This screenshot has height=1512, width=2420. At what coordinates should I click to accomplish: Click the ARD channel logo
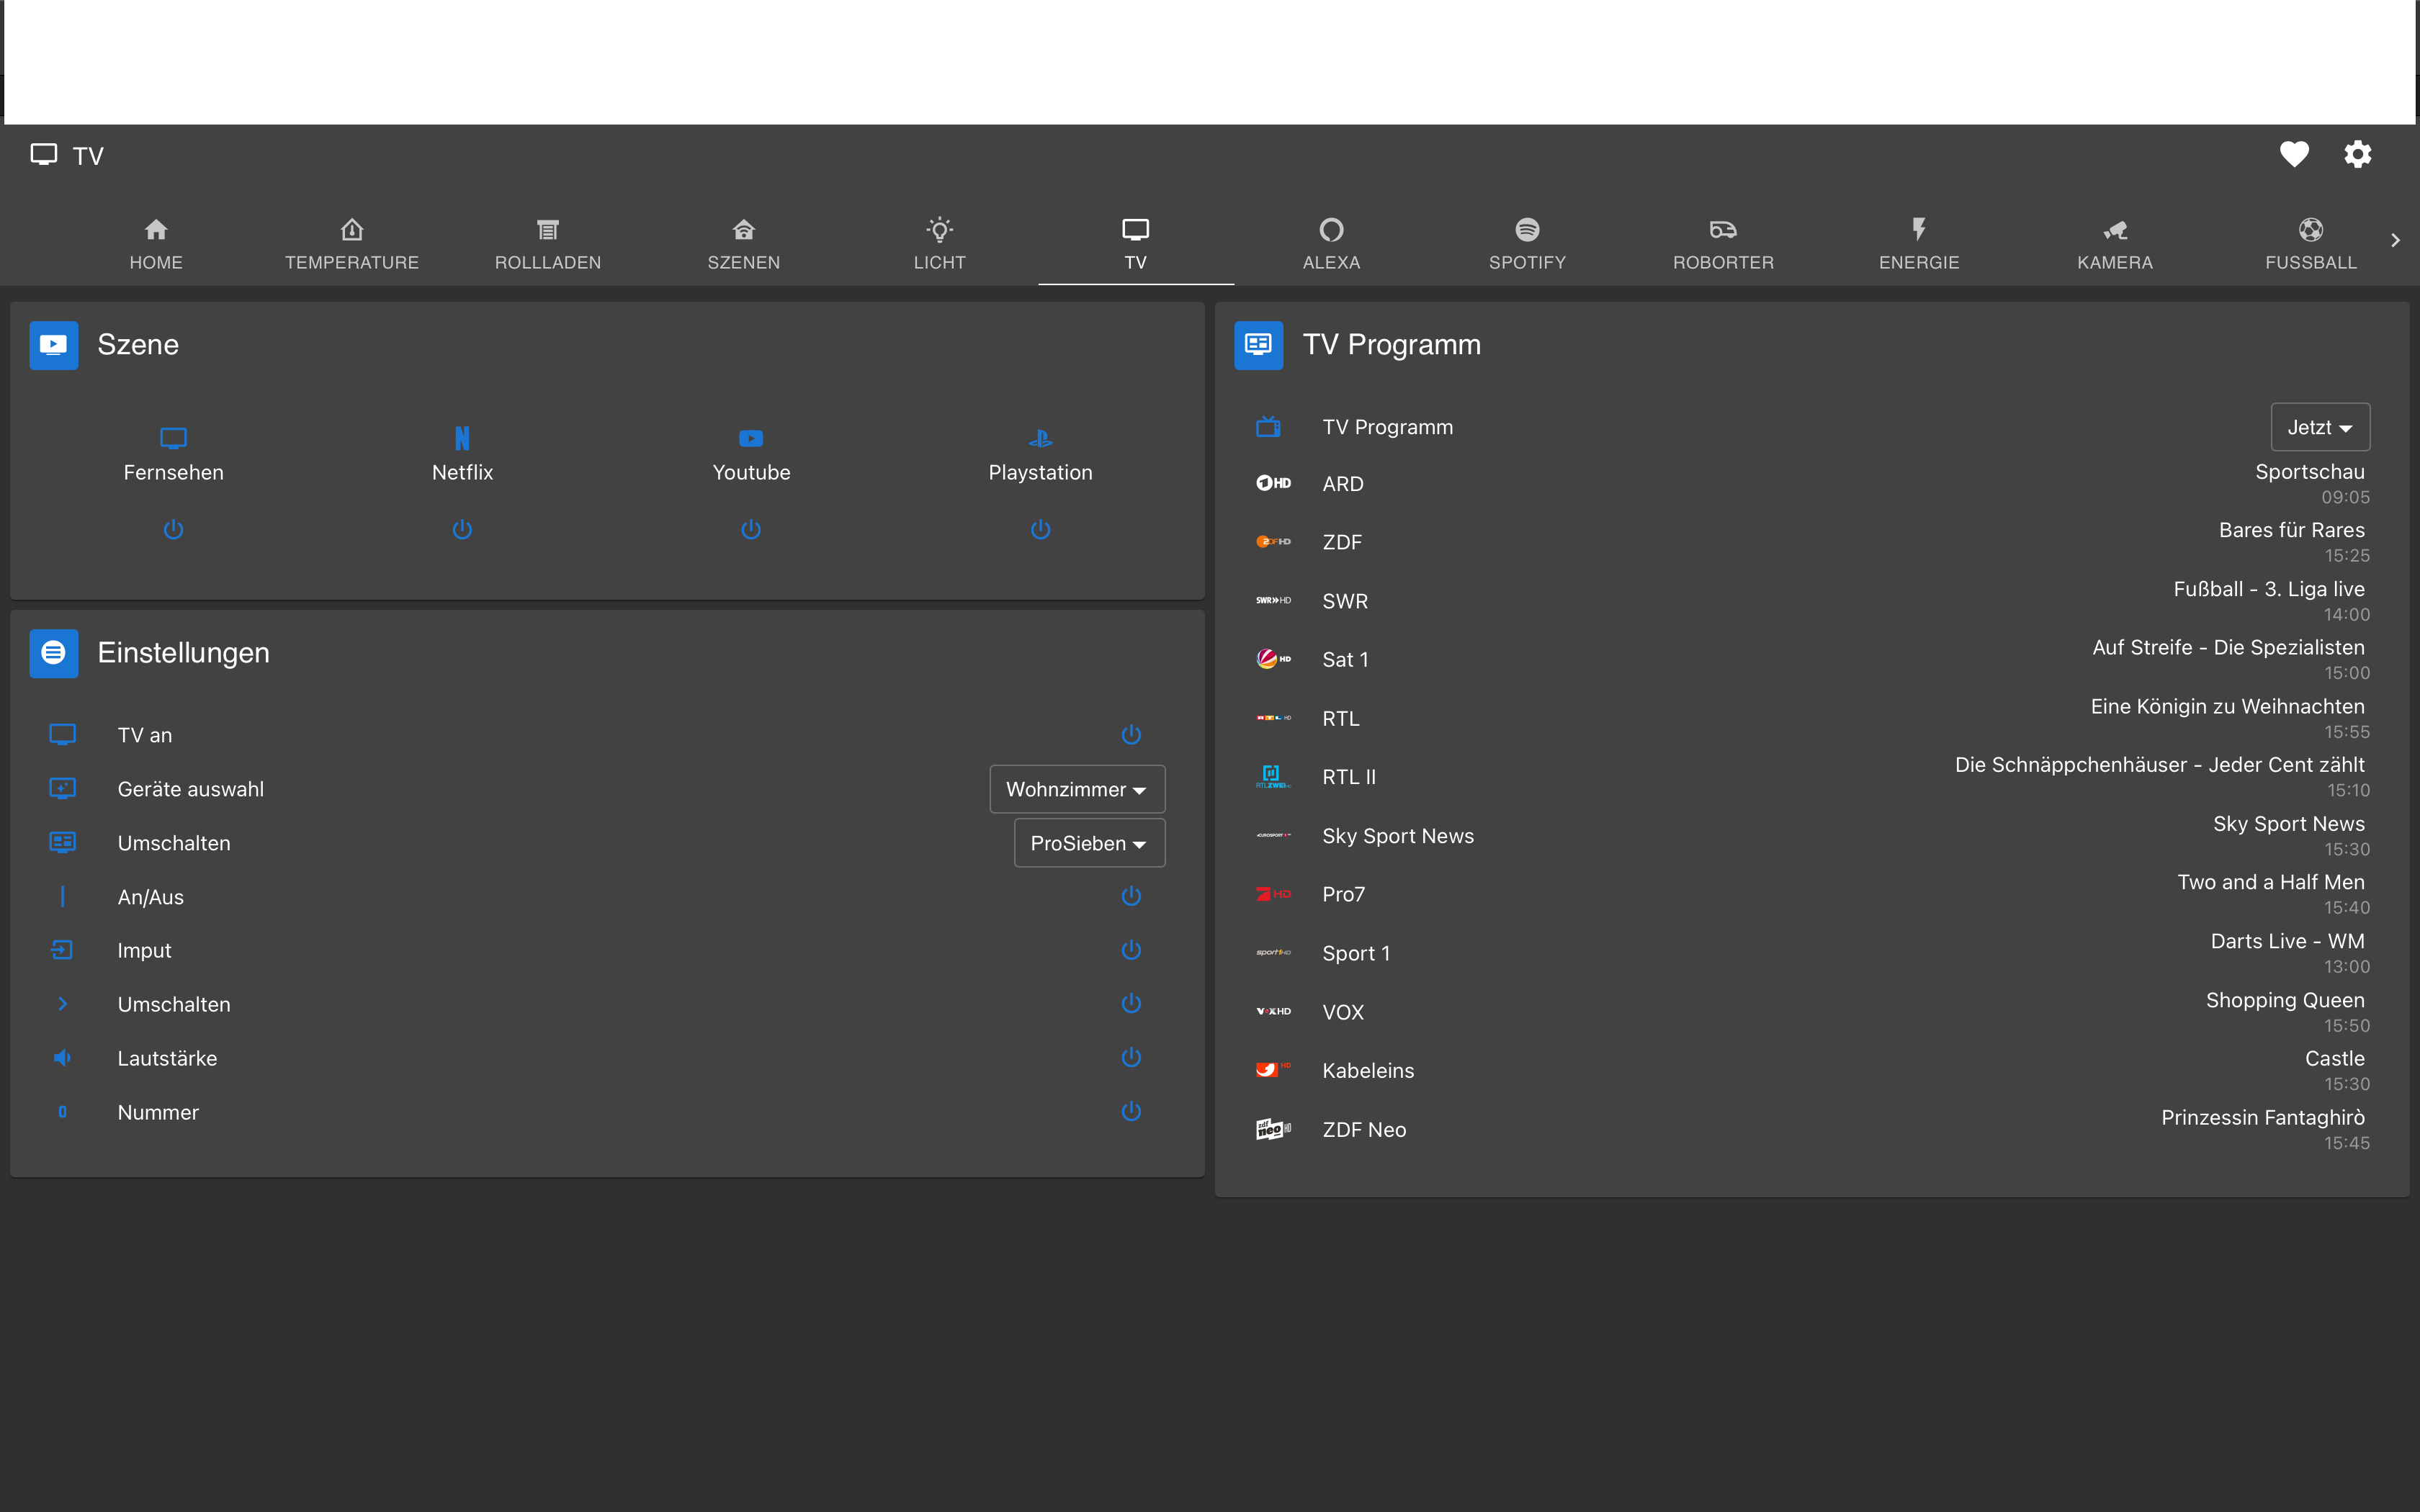(1273, 483)
